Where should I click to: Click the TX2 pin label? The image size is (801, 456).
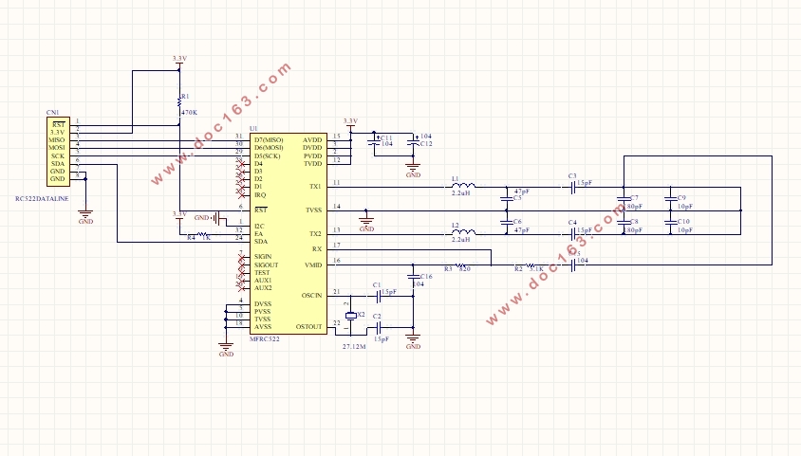click(315, 234)
